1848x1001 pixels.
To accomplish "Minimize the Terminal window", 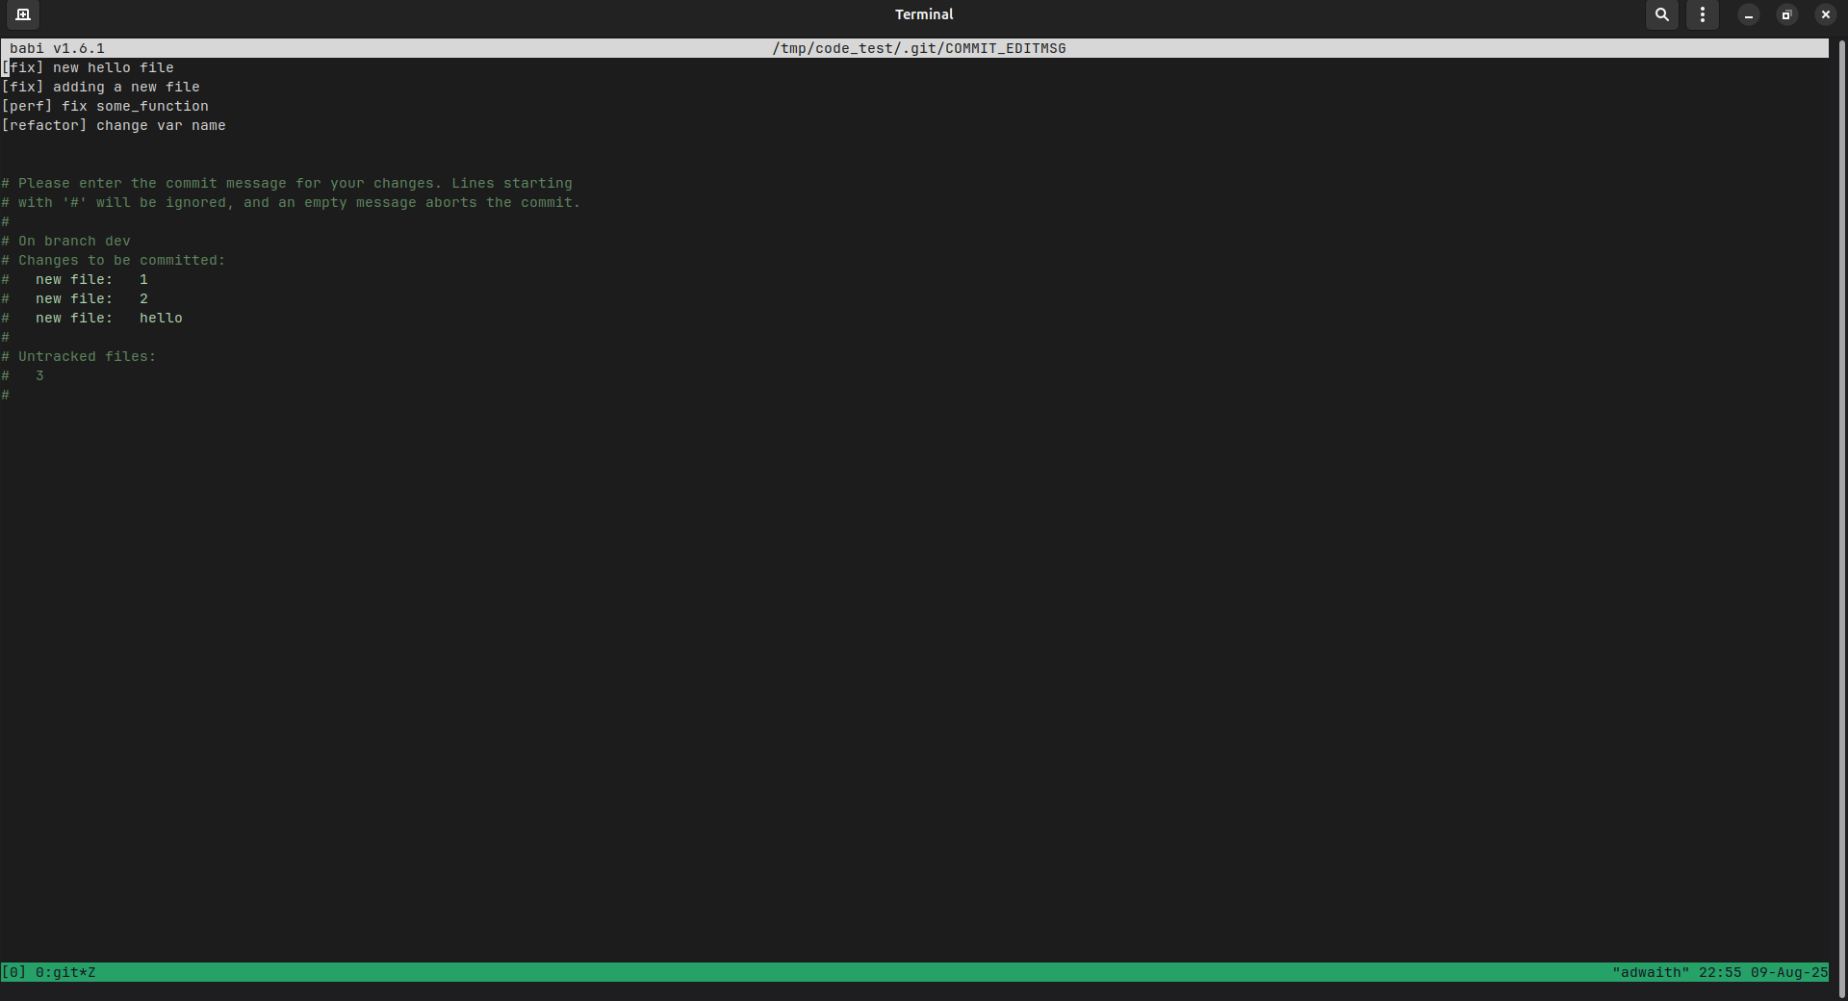I will (x=1749, y=14).
